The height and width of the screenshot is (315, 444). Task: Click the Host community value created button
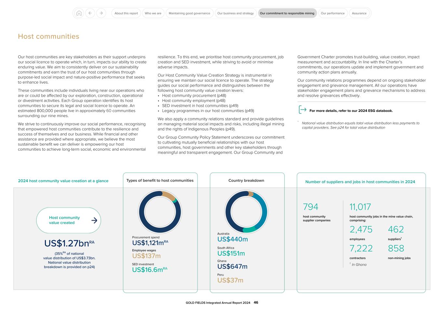(68, 220)
